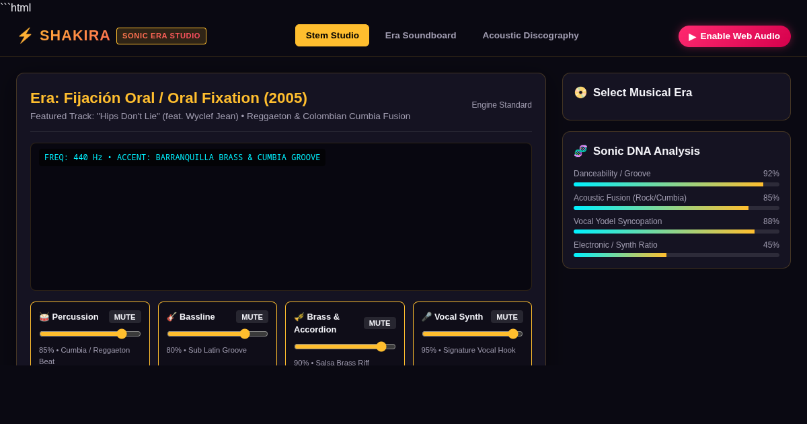
Task: Click the 45% Electronic Synth value
Action: point(771,245)
